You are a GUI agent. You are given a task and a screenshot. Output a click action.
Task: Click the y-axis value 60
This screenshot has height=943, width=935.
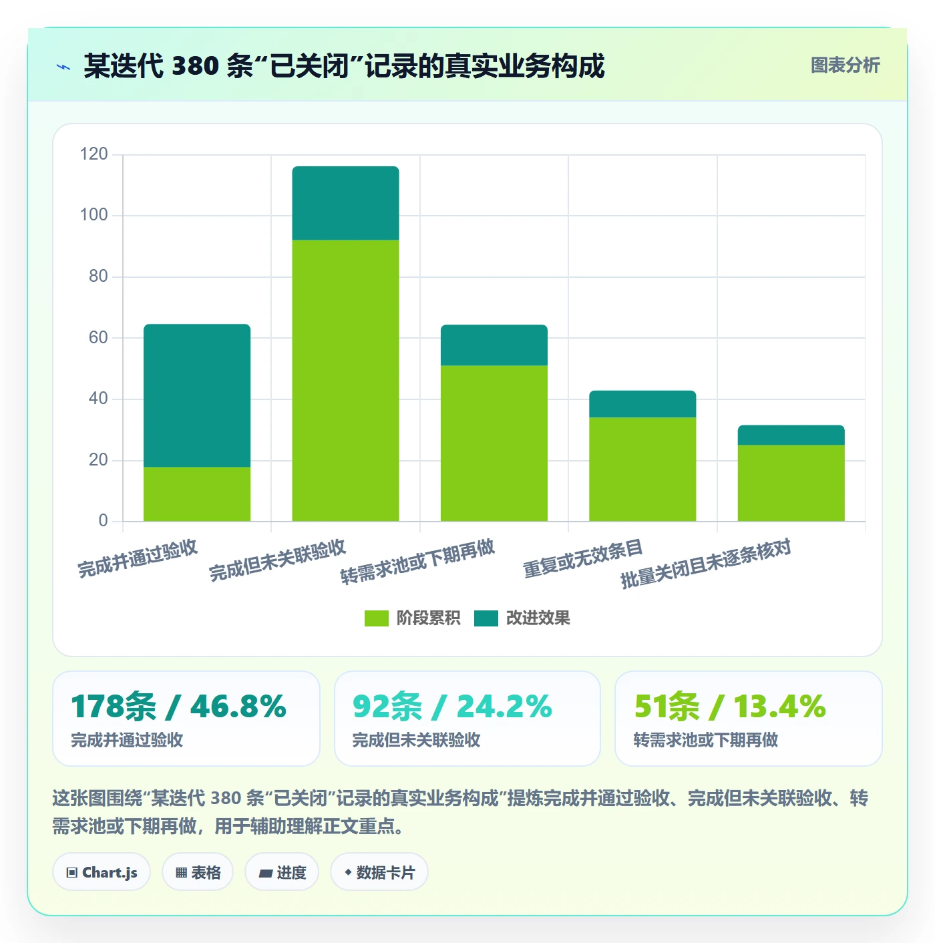(x=98, y=338)
